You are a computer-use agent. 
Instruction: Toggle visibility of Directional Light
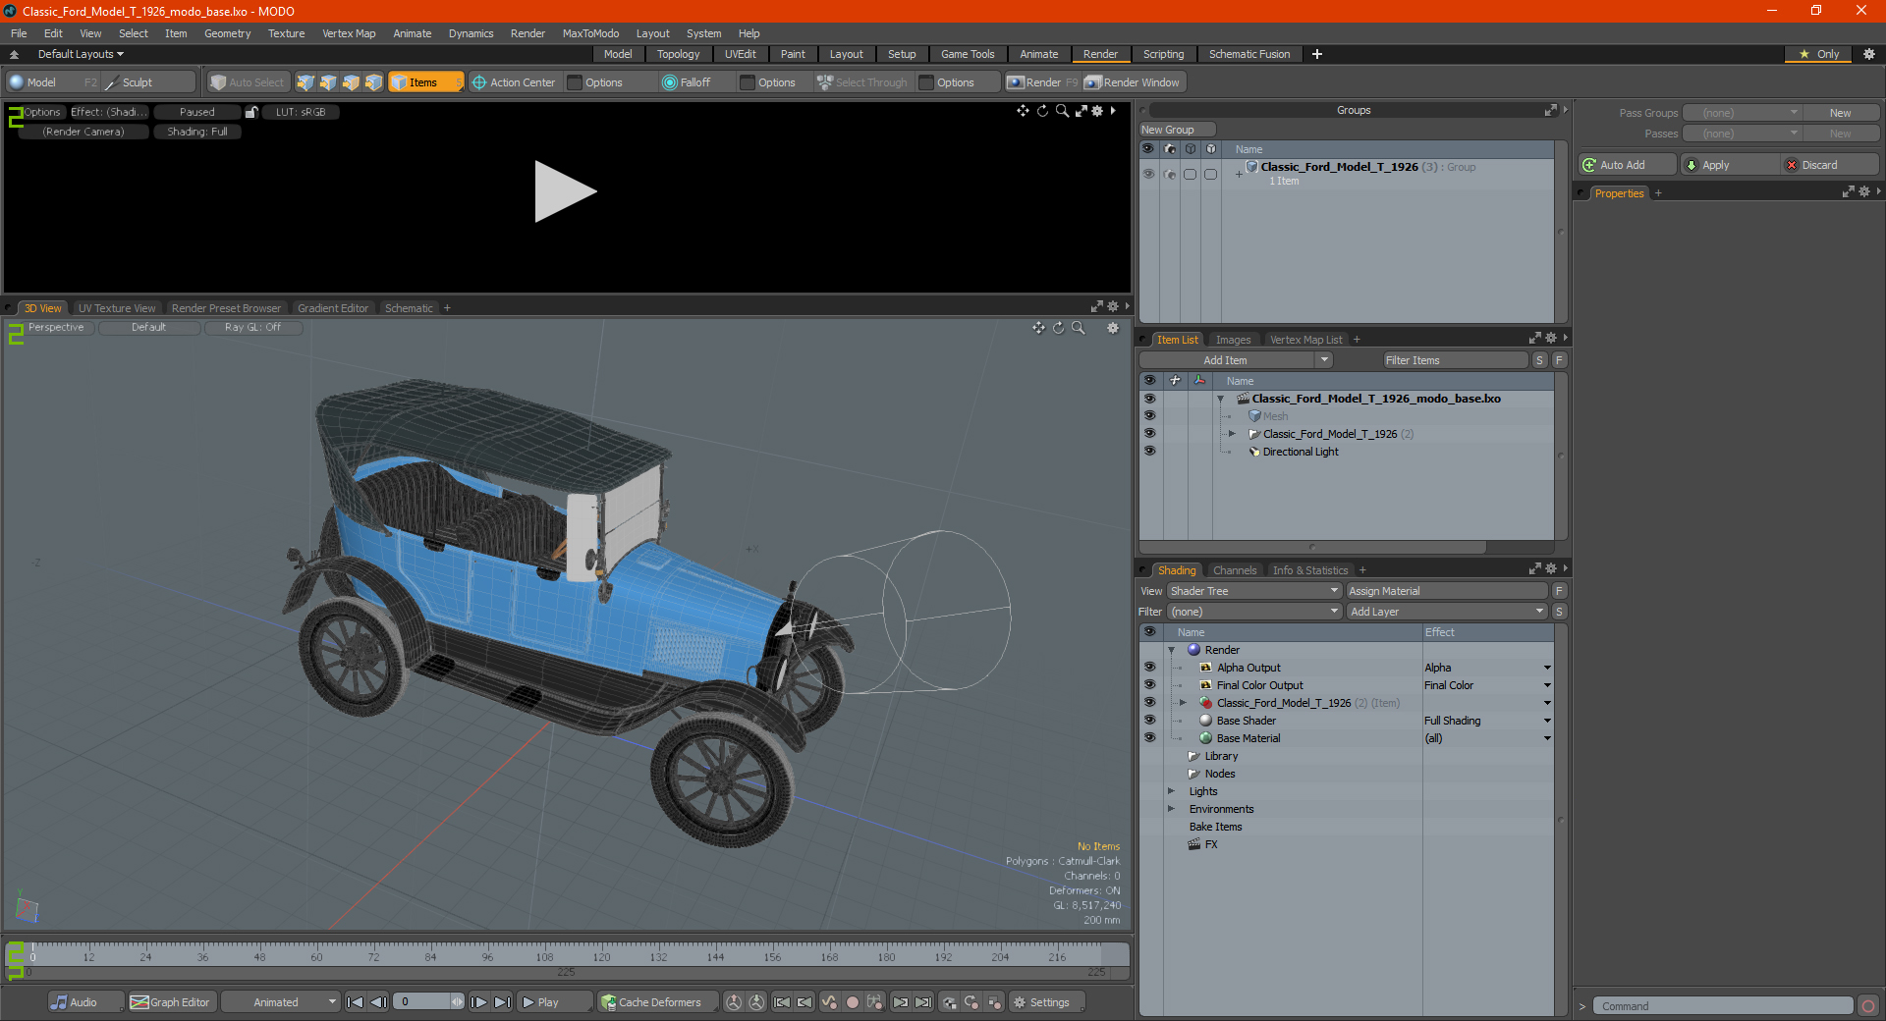(1149, 452)
